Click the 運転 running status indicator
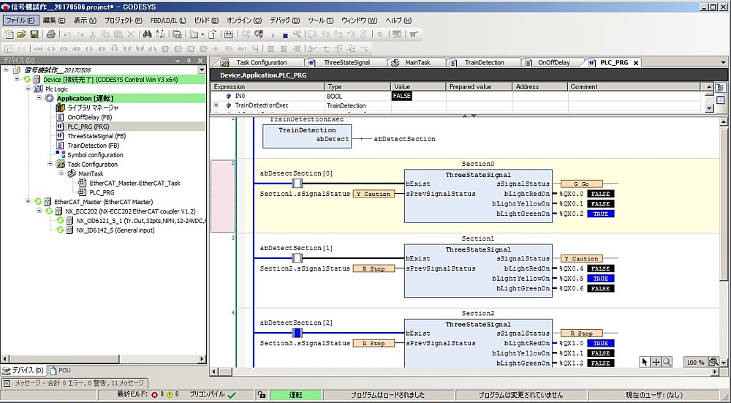Image resolution: width=731 pixels, height=403 pixels. pos(295,395)
